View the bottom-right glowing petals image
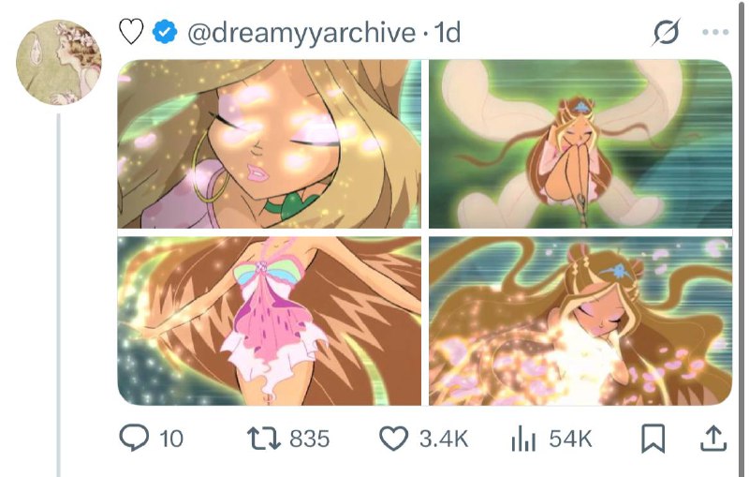Screen dimensions: 749x477 click(x=580, y=320)
